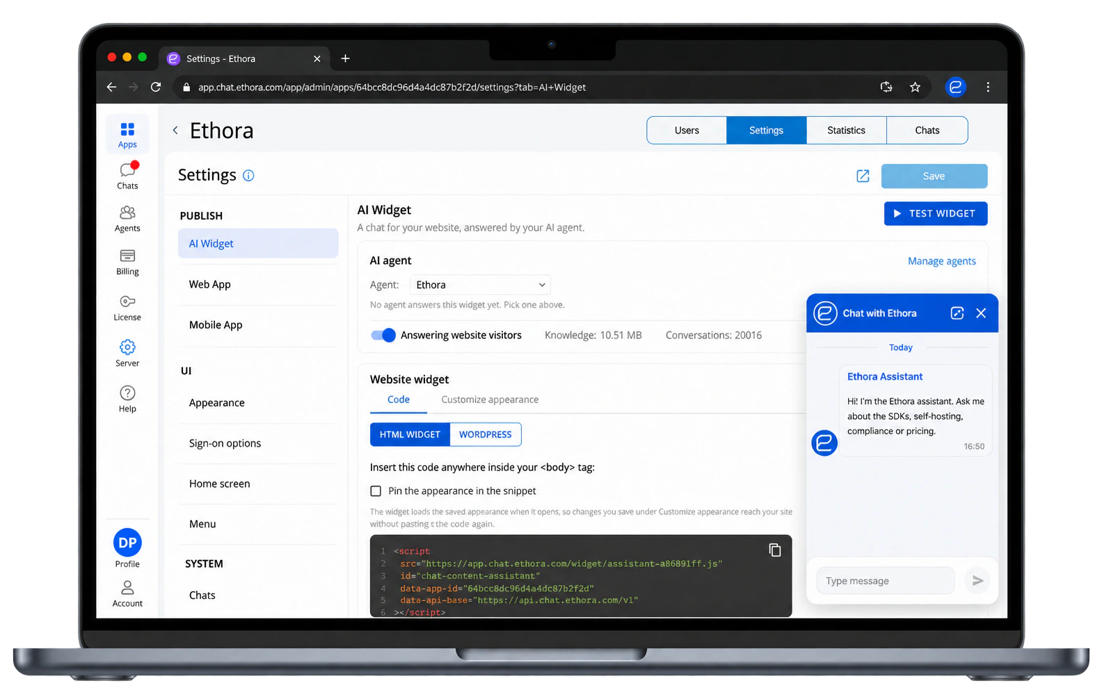The image size is (1102, 690).
Task: Send the chat message arrow
Action: 977,581
